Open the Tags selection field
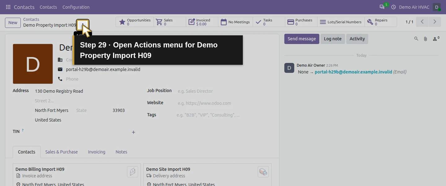 224,115
